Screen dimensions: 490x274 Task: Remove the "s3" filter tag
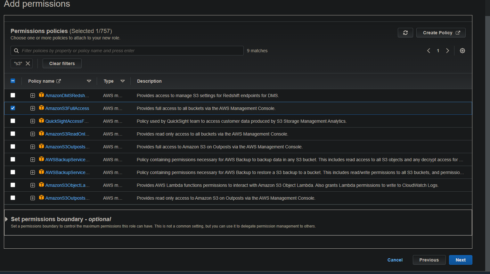[28, 63]
